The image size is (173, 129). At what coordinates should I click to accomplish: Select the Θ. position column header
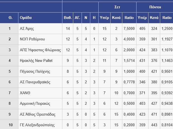pos(10,18)
